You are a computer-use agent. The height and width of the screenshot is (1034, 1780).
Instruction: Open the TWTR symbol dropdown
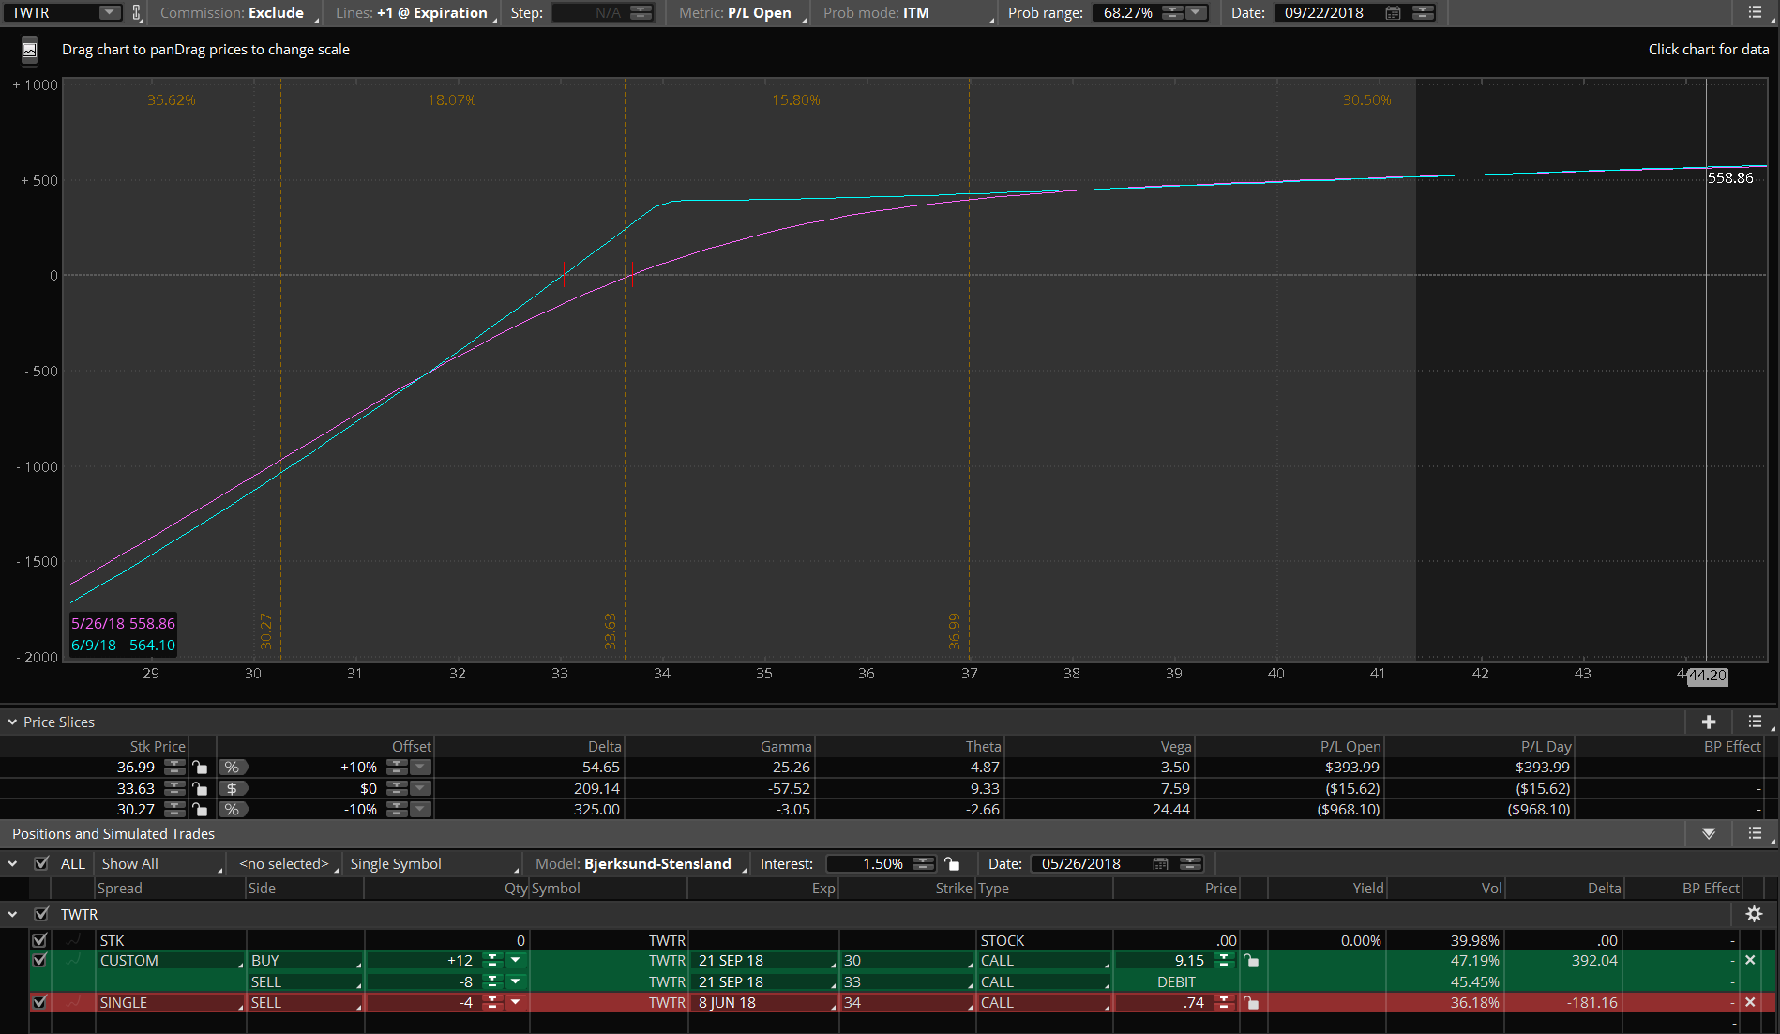tap(110, 13)
